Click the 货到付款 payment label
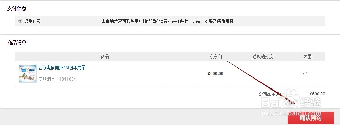The height and width of the screenshot is (125, 340). pos(33,21)
